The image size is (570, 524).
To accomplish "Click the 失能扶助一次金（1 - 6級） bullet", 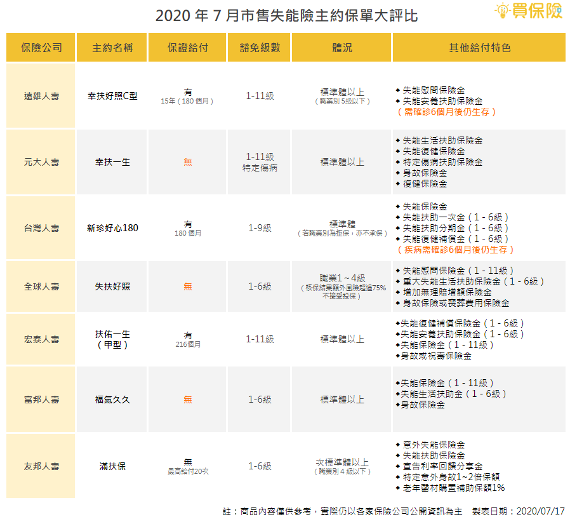I will coord(452,217).
